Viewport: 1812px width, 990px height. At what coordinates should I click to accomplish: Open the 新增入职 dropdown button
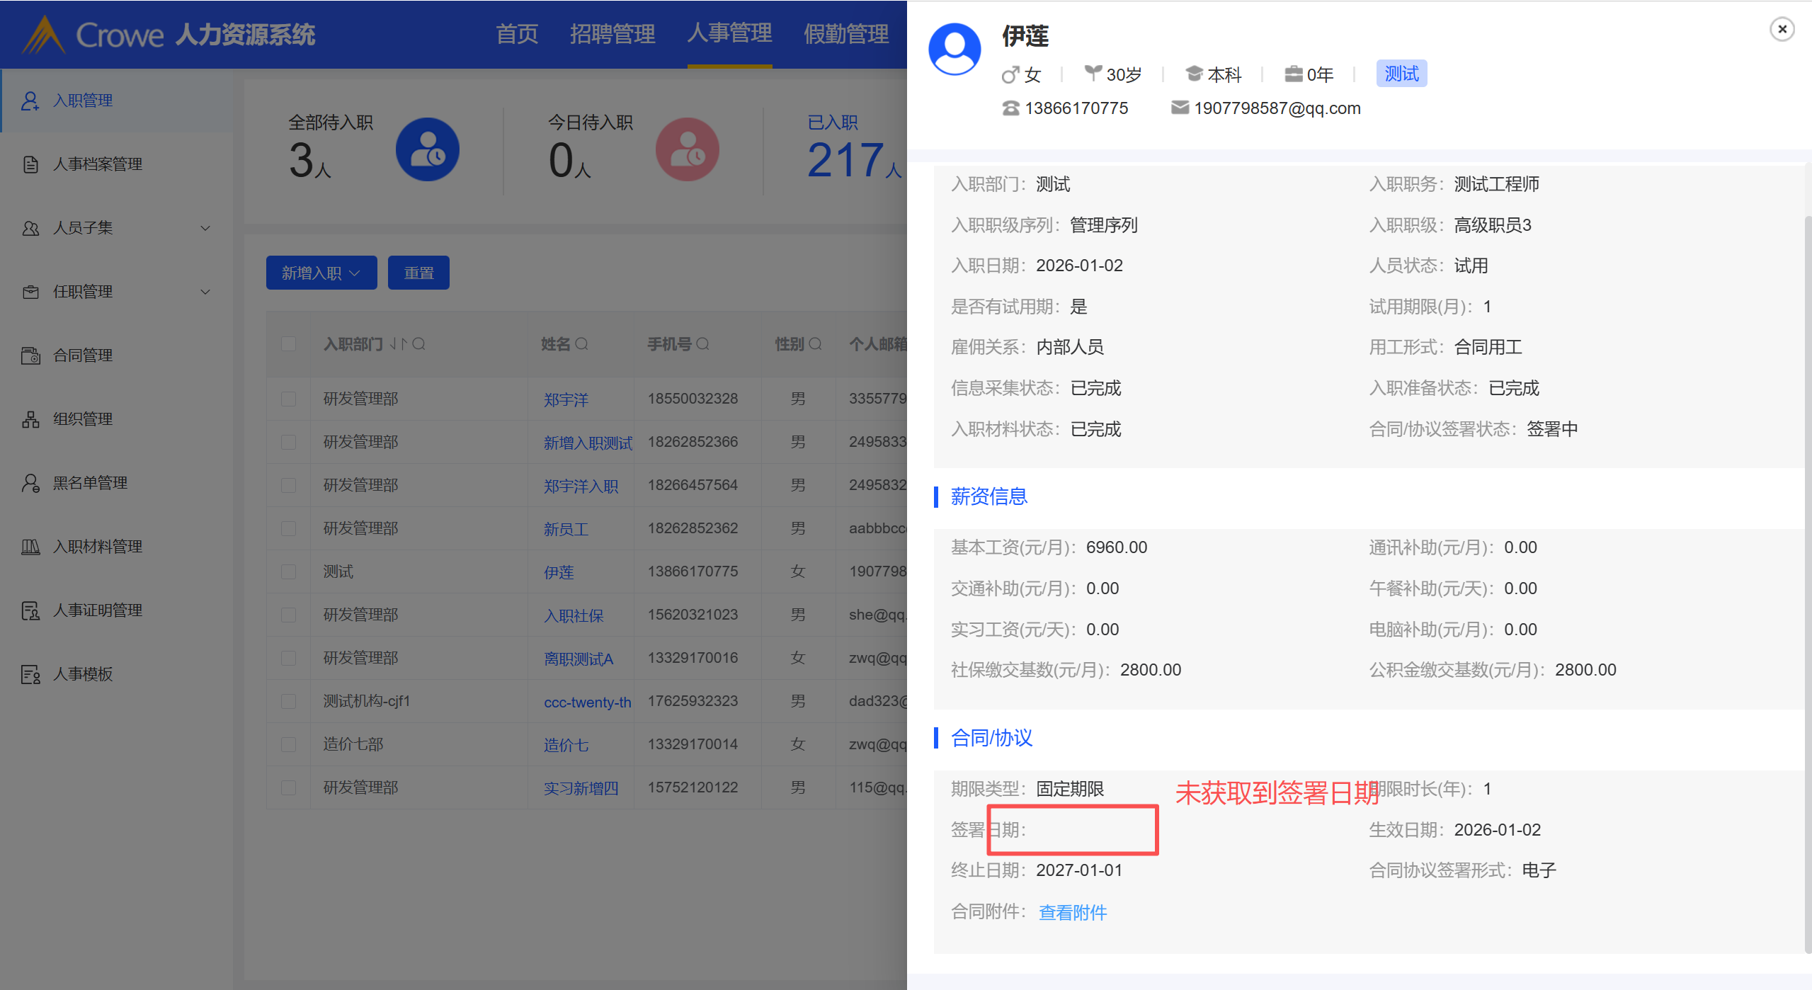pos(321,273)
